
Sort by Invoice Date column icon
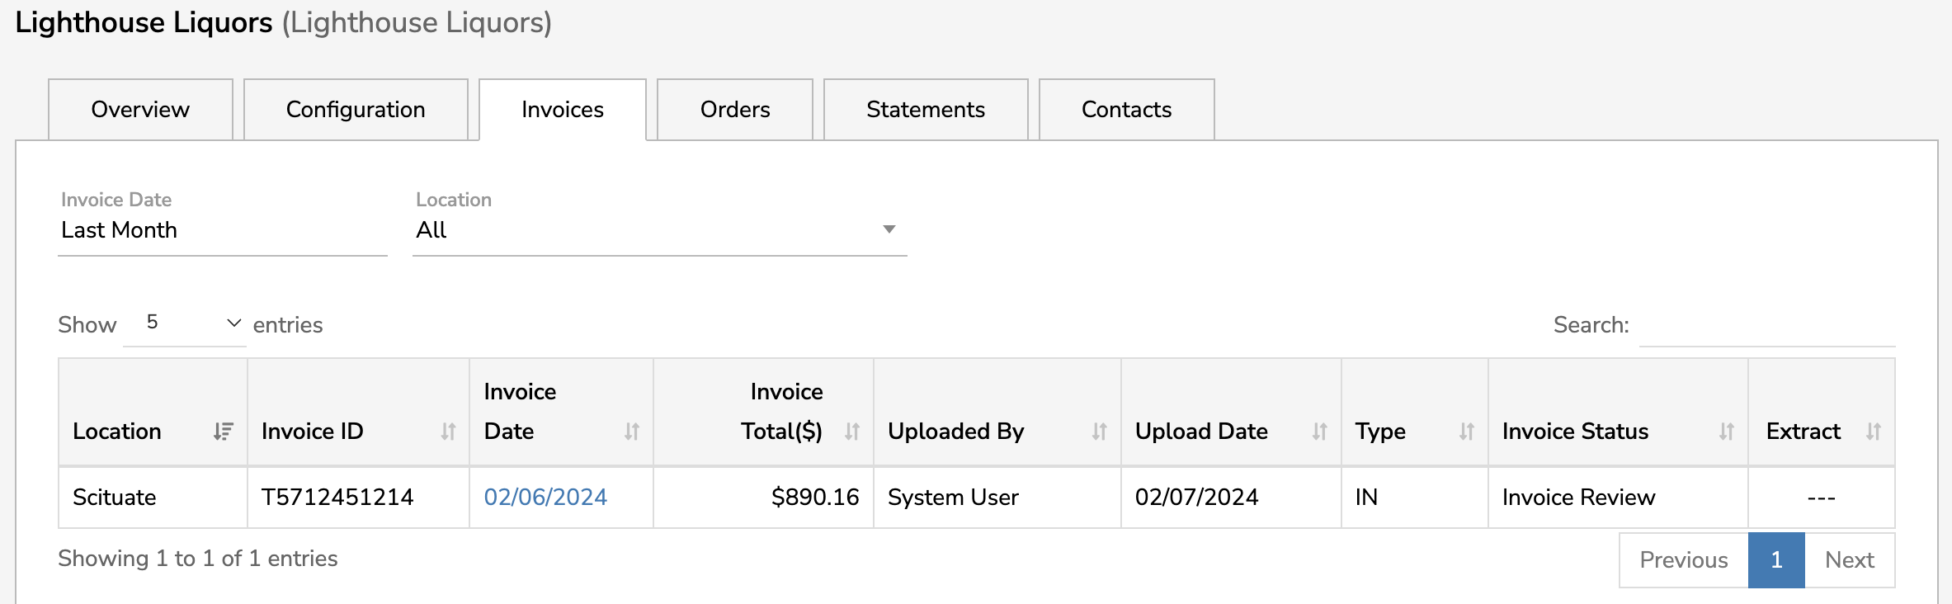pos(632,432)
